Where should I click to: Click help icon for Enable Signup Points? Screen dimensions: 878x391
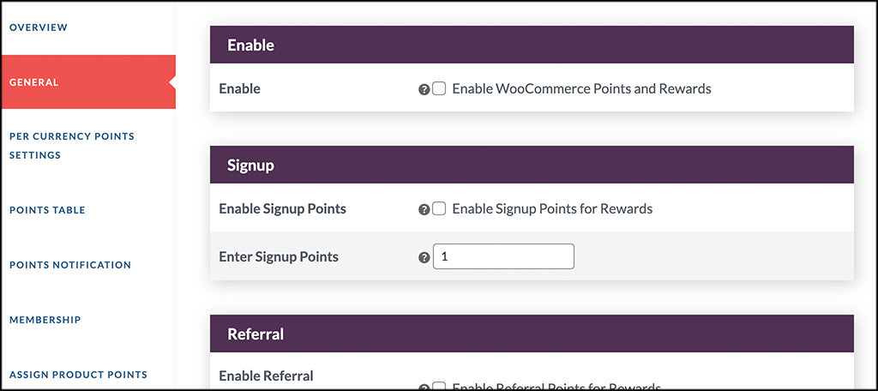tap(424, 209)
